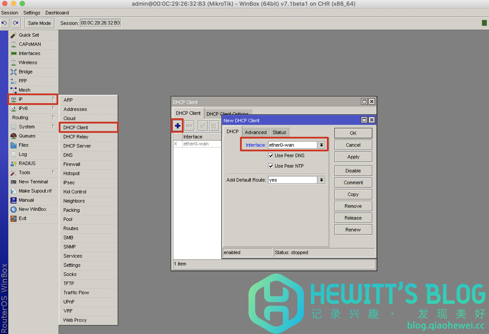Click the disable cross icon in DHCP Client toolbar

[x=214, y=126]
